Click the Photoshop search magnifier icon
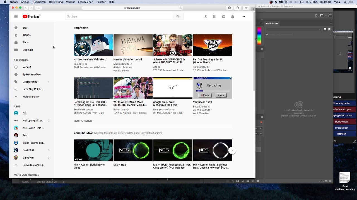Viewport: 357px width, 200px height. click(316, 16)
